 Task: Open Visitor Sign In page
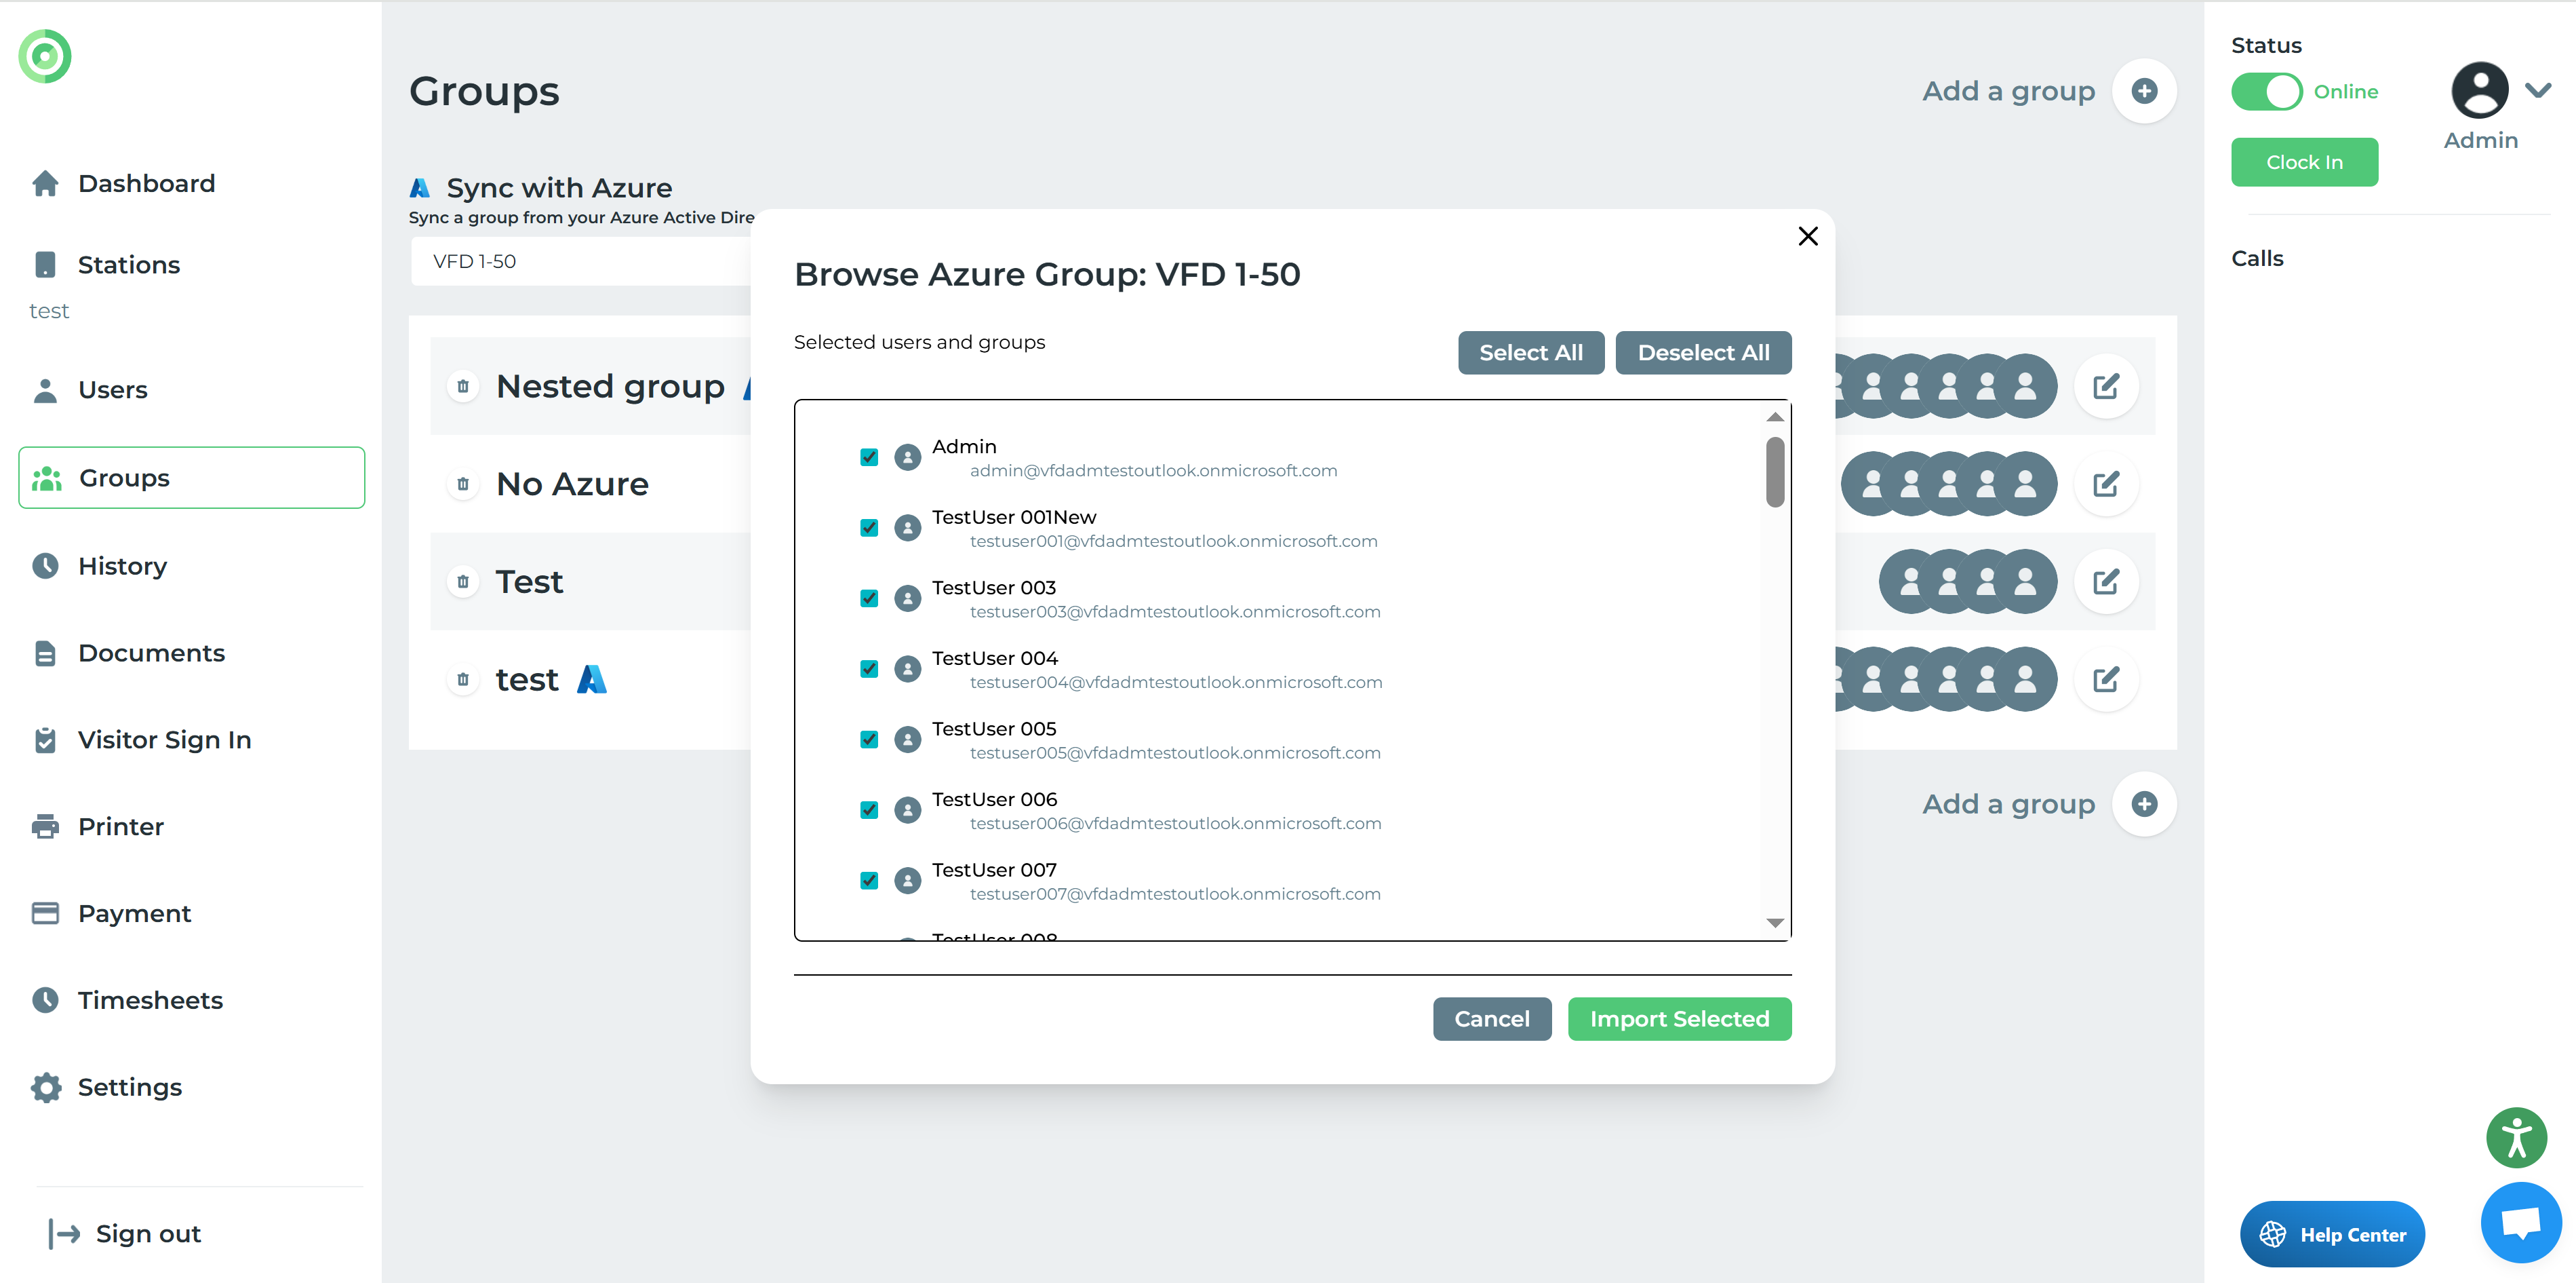[164, 740]
